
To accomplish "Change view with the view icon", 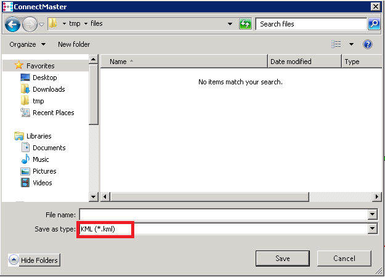I will pyautogui.click(x=336, y=44).
